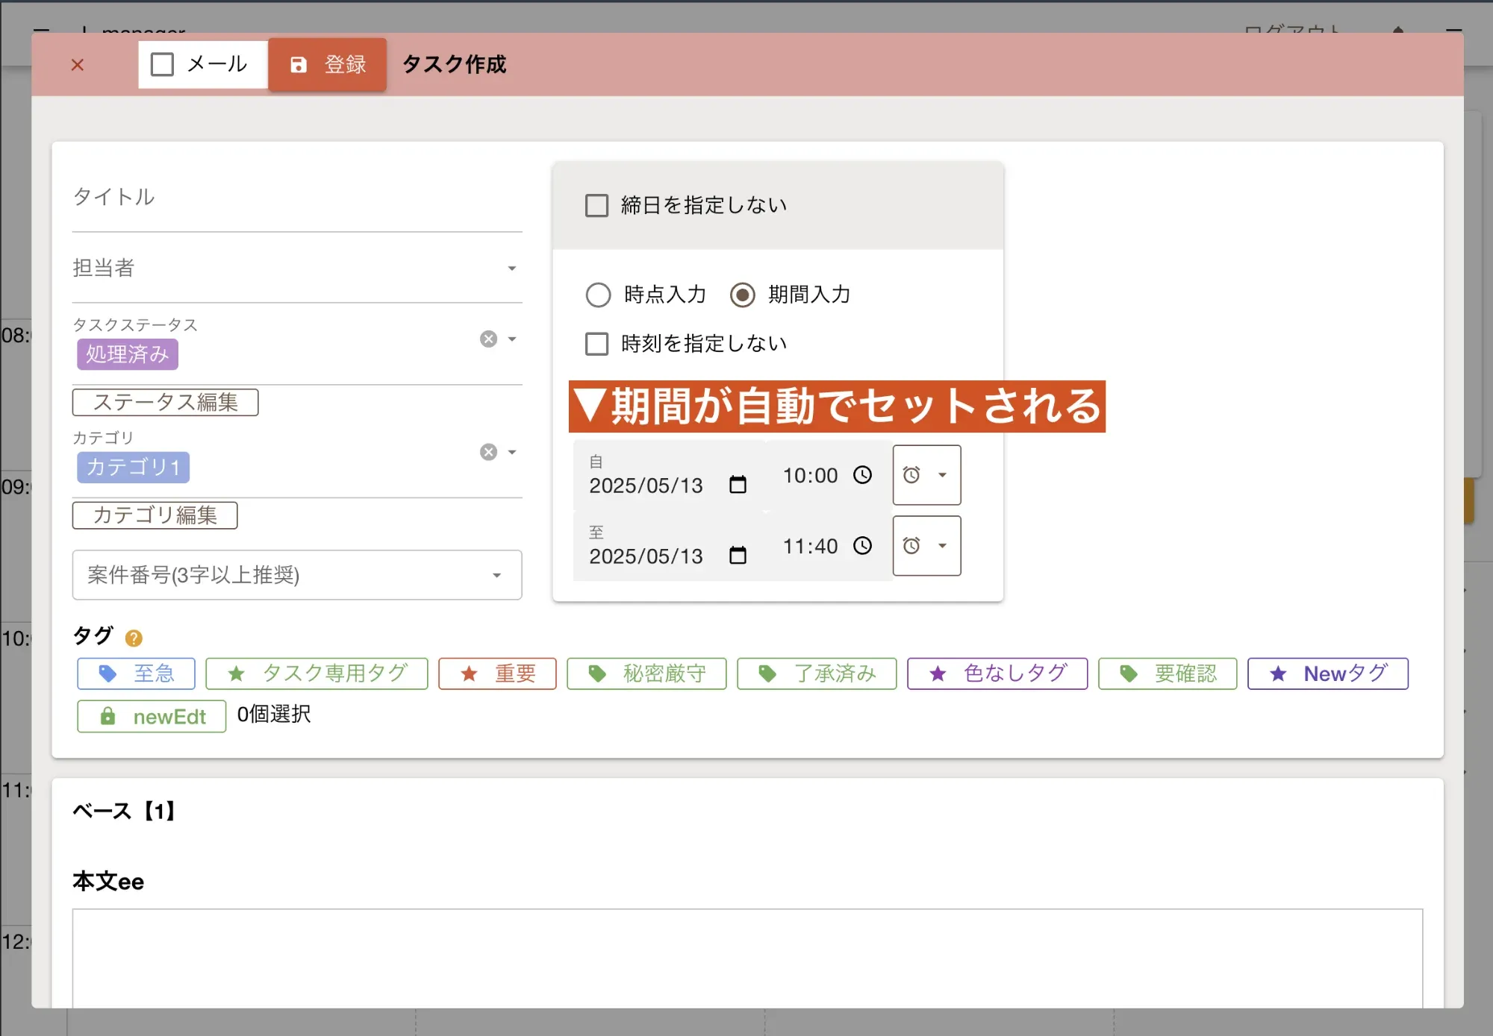Click the clock icon next to 10:00
1493x1036 pixels.
862,475
